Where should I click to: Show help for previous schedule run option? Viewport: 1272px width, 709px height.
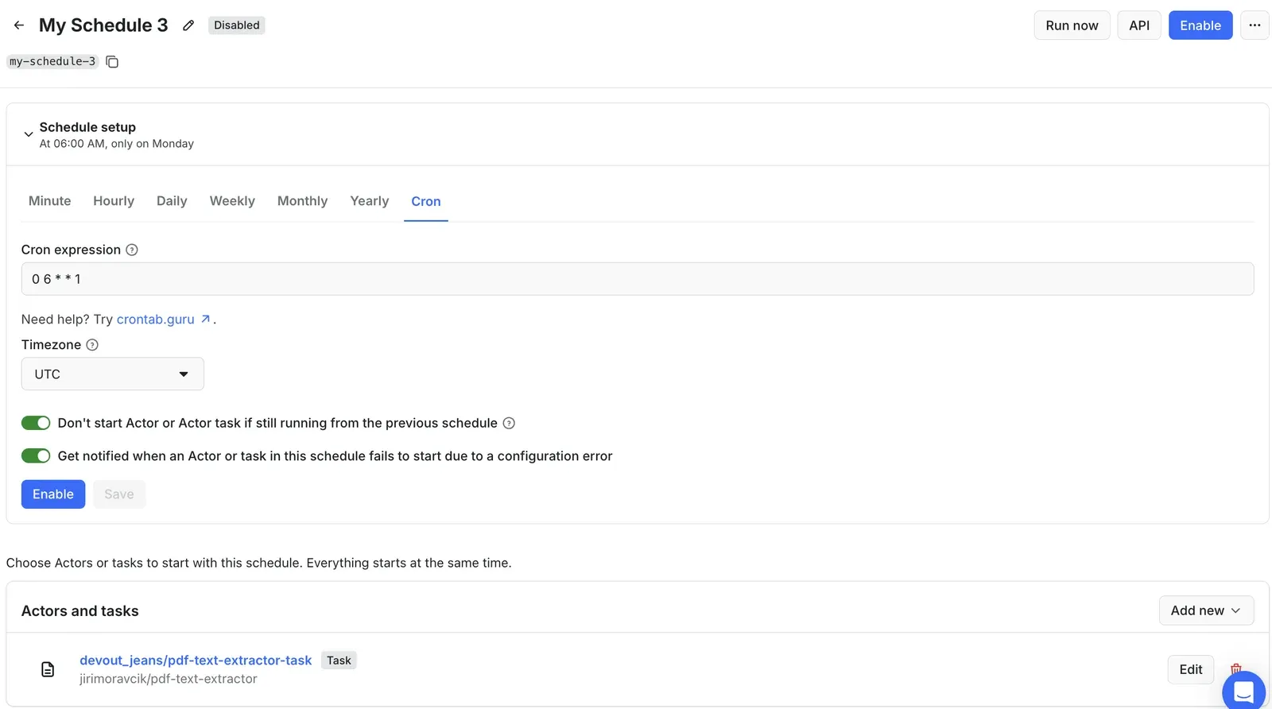(509, 424)
